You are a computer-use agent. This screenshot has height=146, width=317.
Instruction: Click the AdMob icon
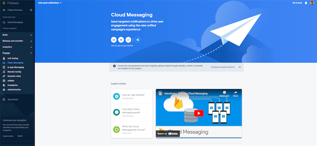coord(4,80)
